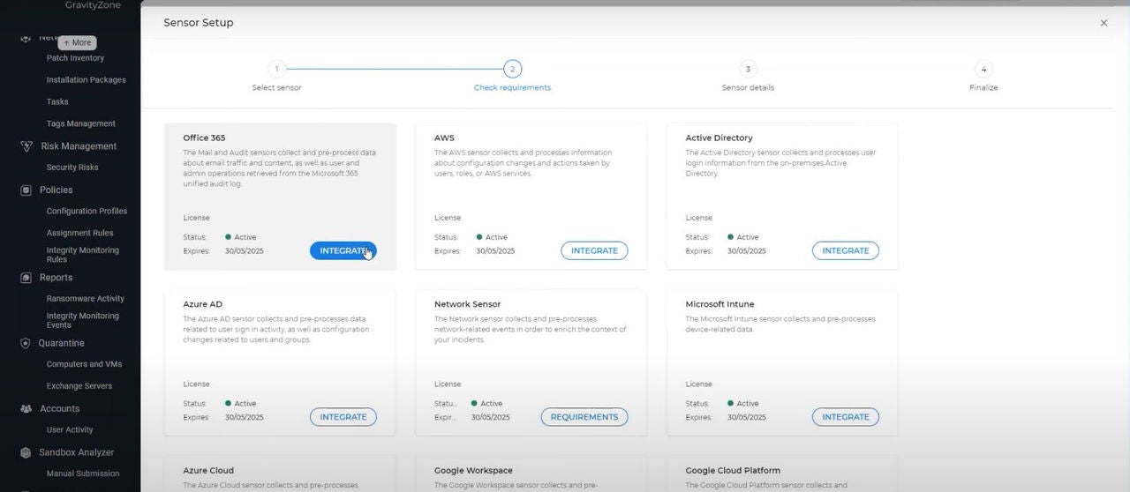Image resolution: width=1130 pixels, height=492 pixels.
Task: Integrate the Office 365 sensor
Action: point(343,250)
